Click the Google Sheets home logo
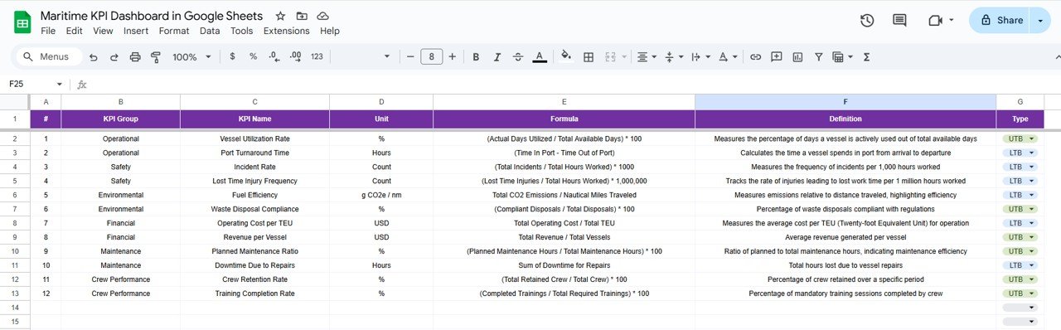 click(x=22, y=22)
